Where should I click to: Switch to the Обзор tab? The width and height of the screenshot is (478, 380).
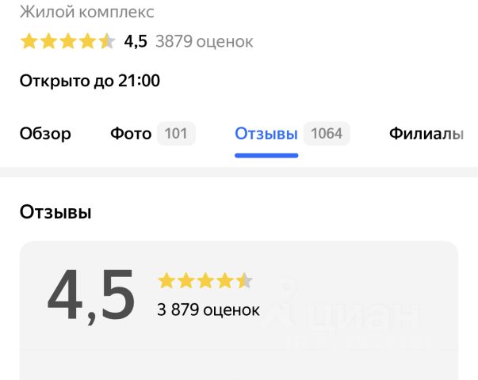tap(45, 134)
